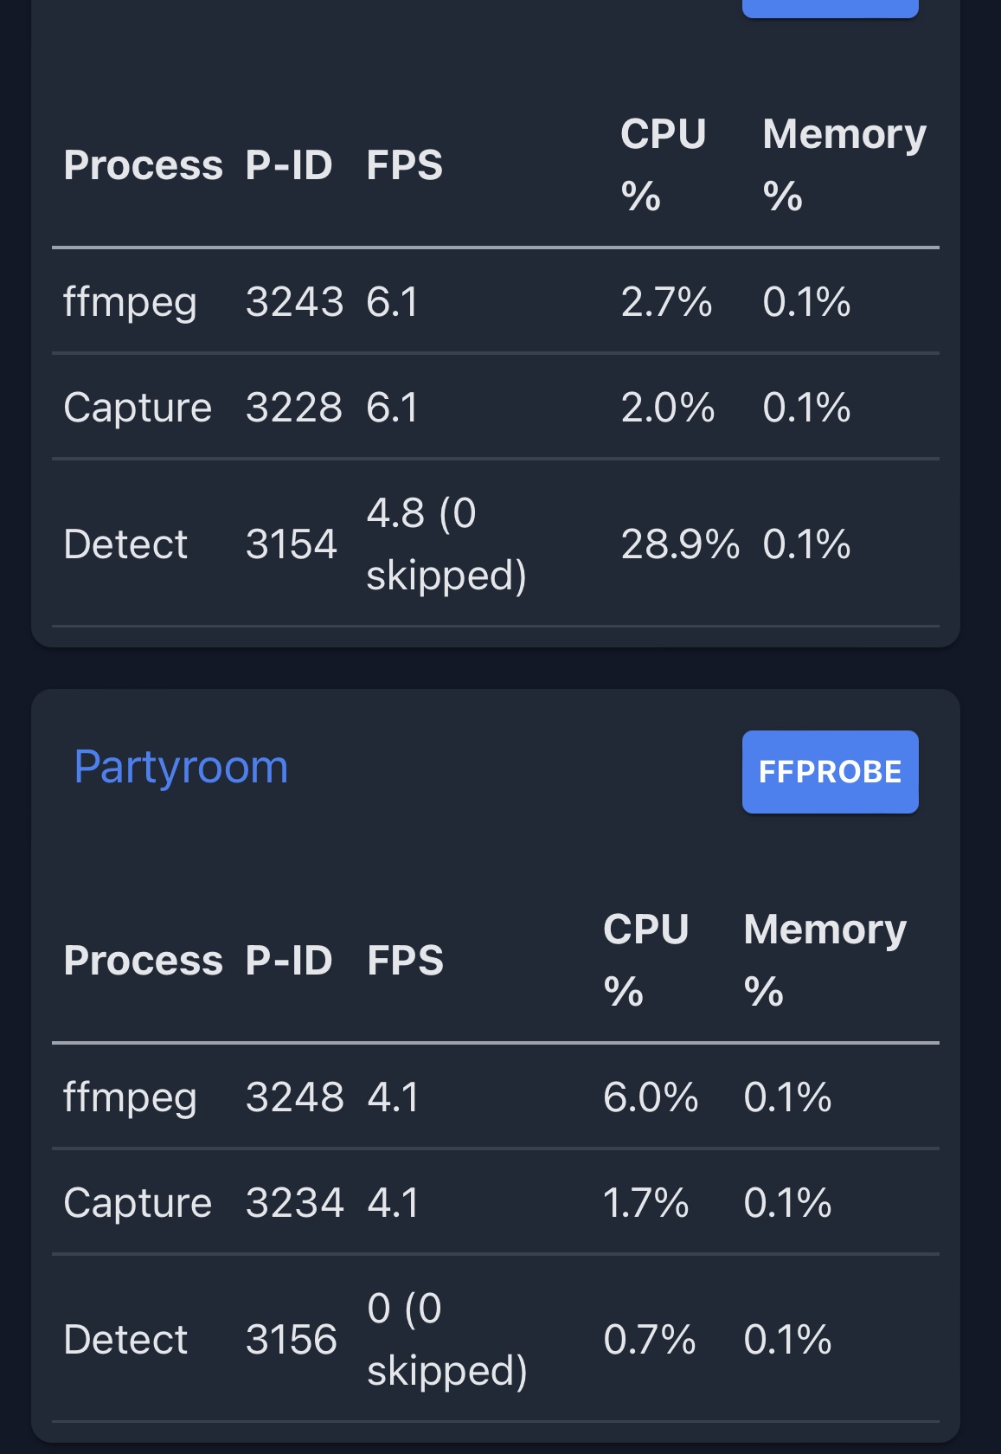Click the Memory % column header in Partyroom table
The height and width of the screenshot is (1454, 1001).
(825, 959)
